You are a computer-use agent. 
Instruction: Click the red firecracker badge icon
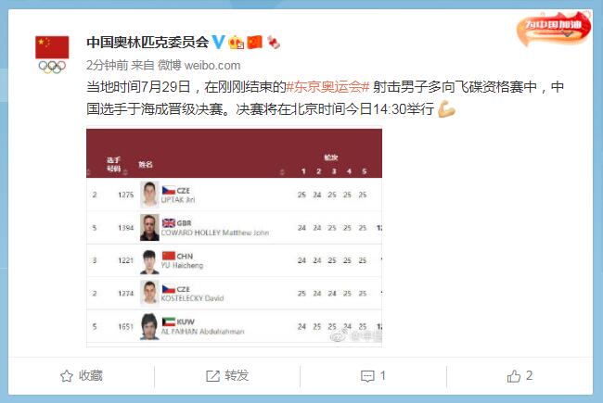click(274, 43)
